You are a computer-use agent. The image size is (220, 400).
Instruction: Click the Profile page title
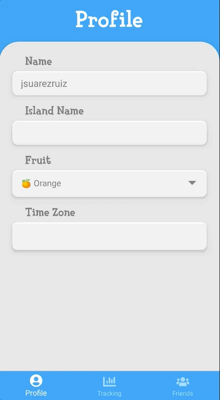[109, 19]
